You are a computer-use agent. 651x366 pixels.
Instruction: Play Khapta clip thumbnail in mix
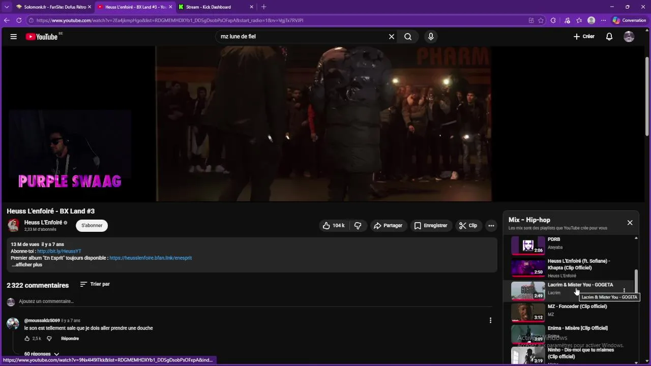pyautogui.click(x=528, y=267)
